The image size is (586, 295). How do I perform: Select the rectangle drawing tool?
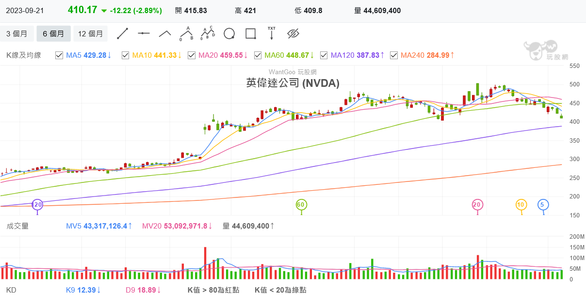pos(250,33)
